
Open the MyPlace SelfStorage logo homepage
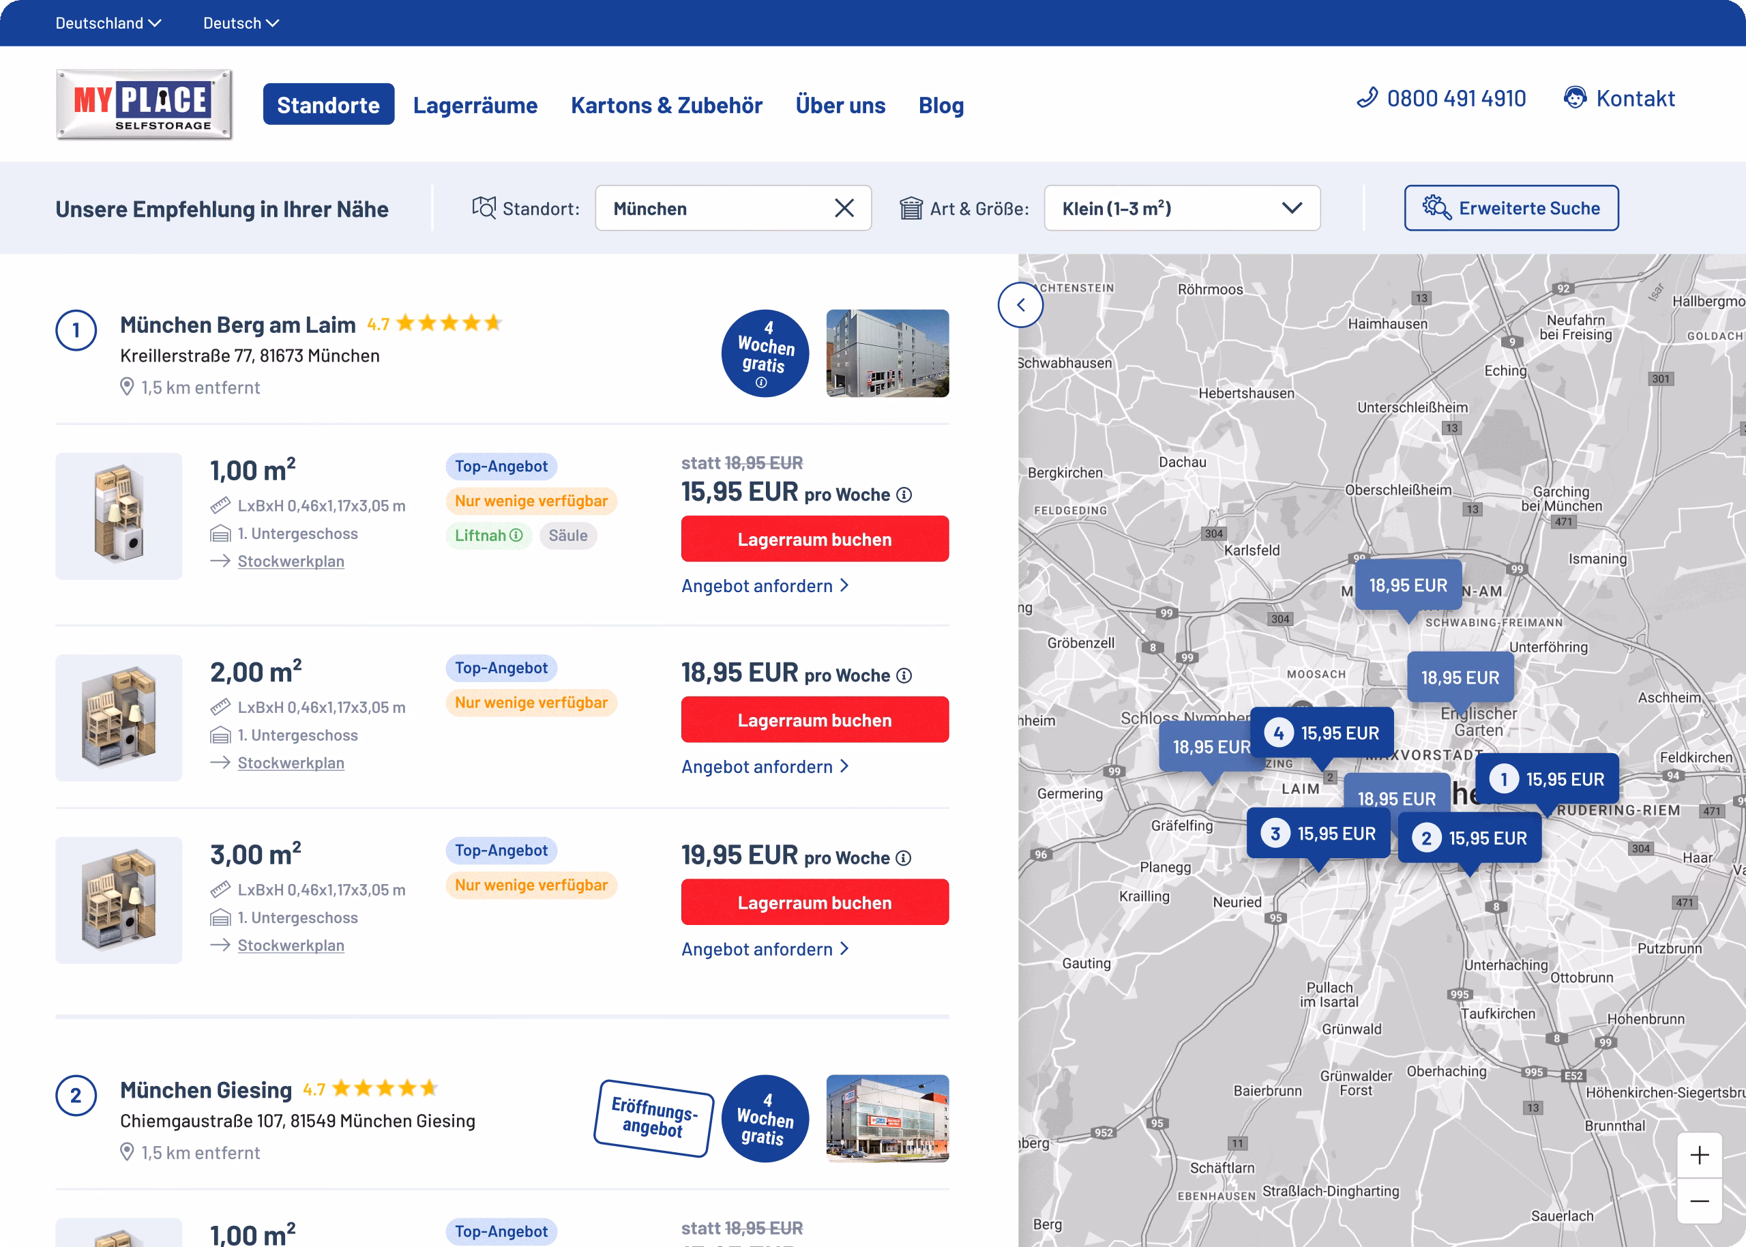click(x=143, y=104)
